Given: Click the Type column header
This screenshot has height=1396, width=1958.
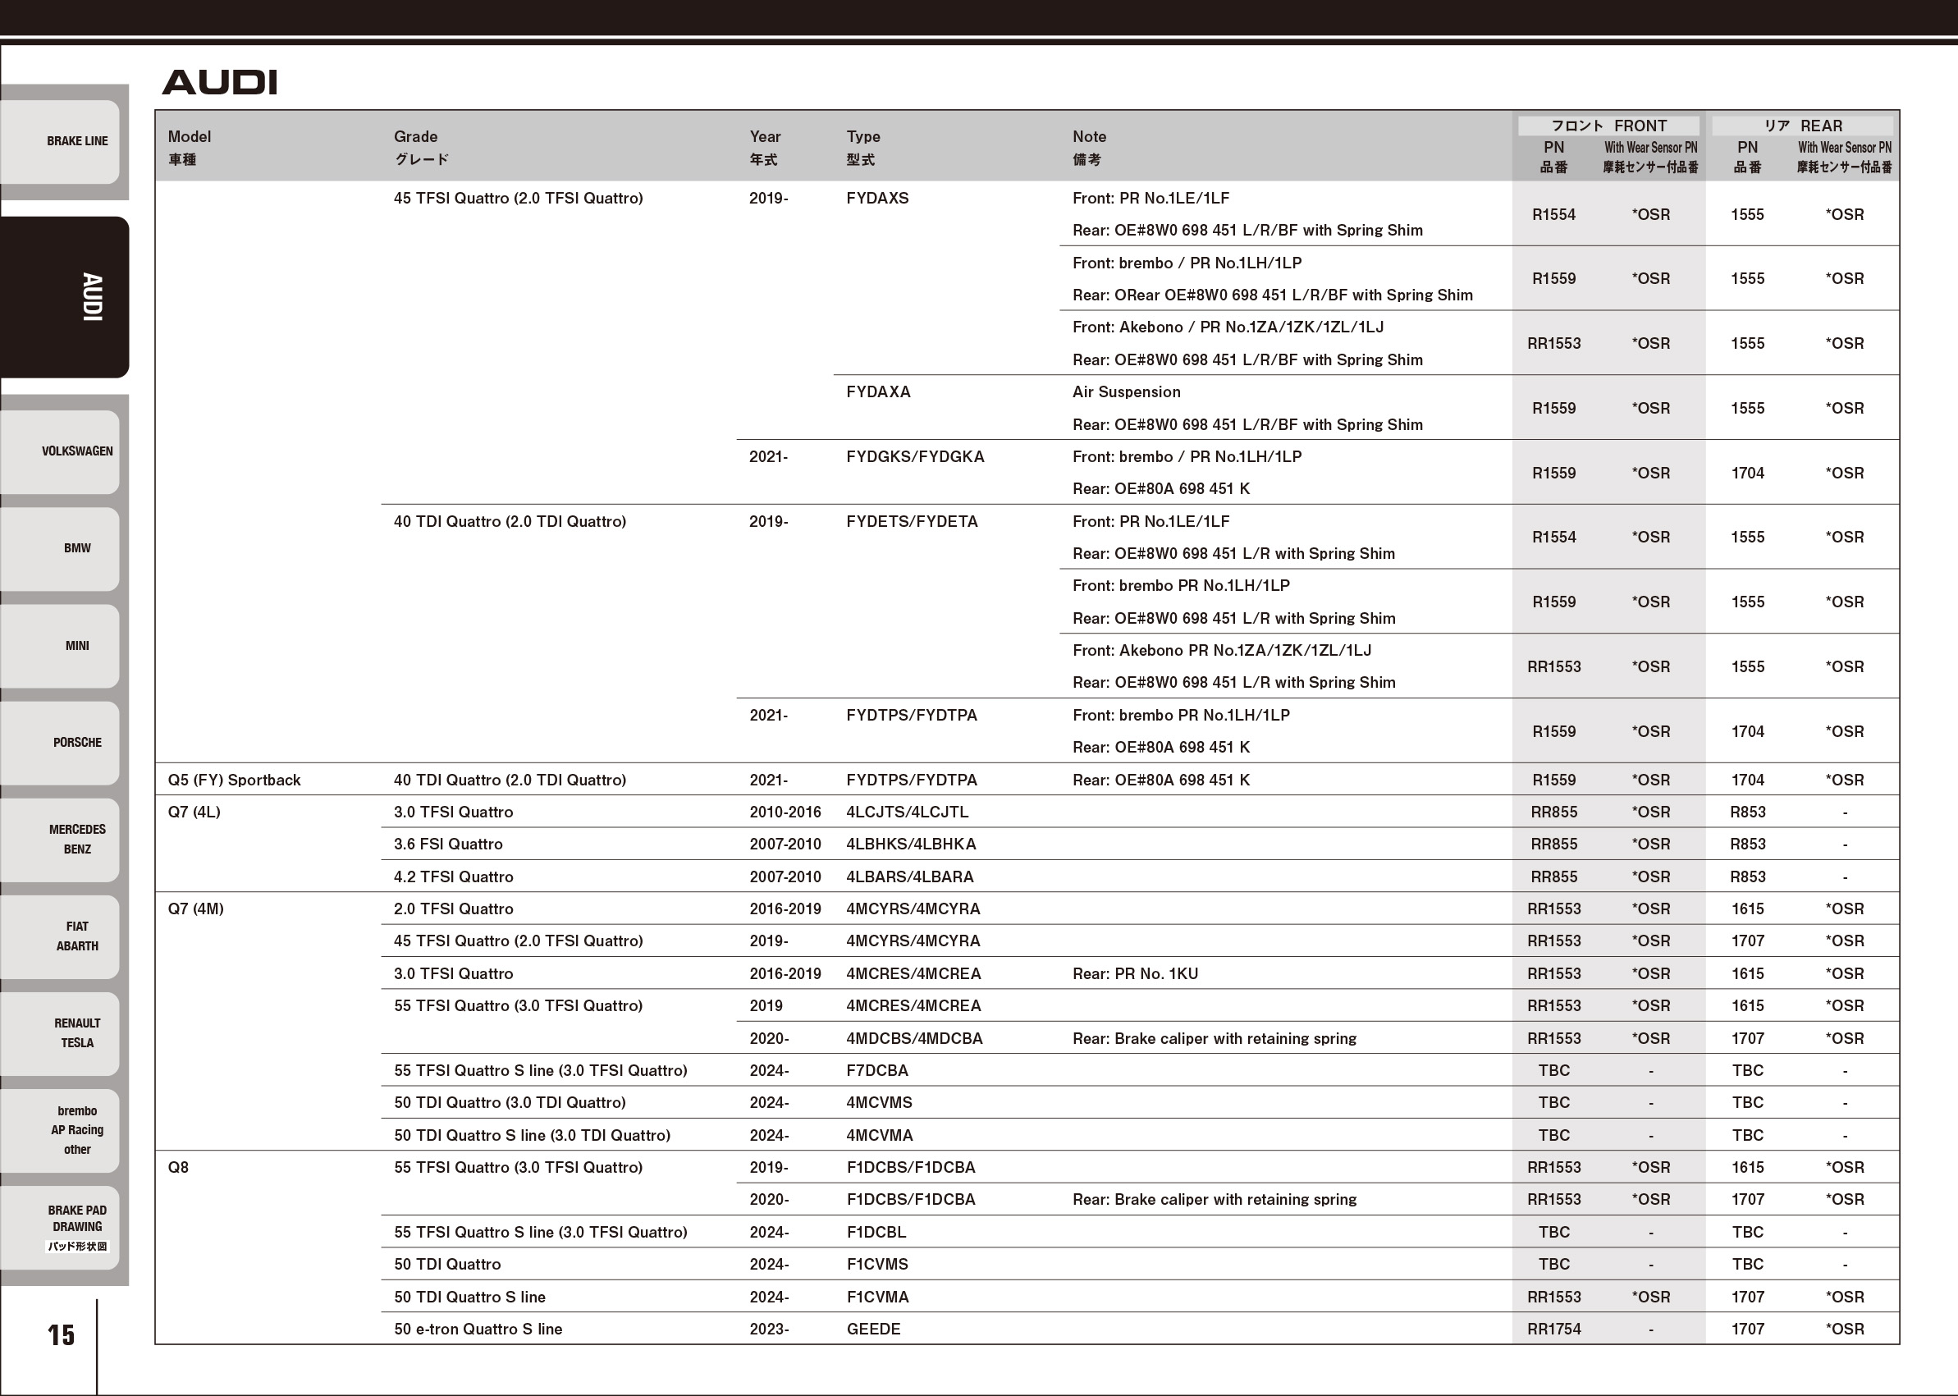Looking at the screenshot, I should click(863, 147).
